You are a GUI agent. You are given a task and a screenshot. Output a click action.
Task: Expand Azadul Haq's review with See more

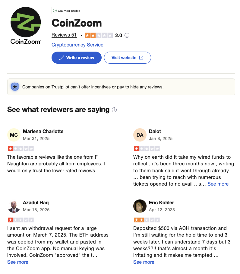point(18,262)
